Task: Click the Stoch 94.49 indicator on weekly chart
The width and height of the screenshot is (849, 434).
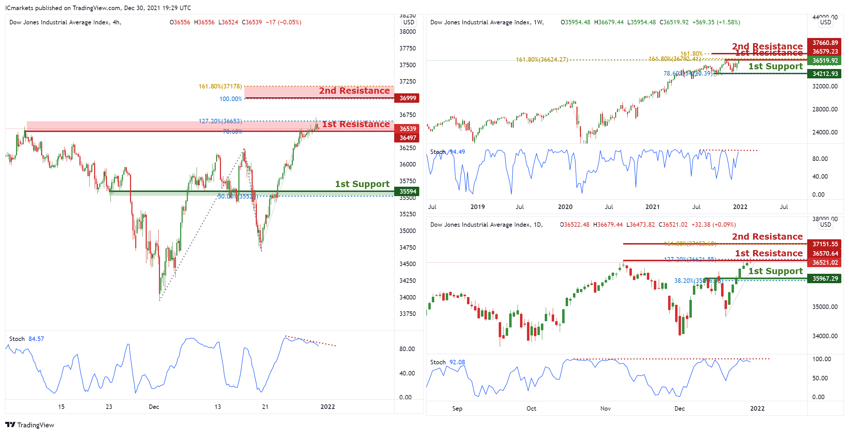Action: (448, 152)
